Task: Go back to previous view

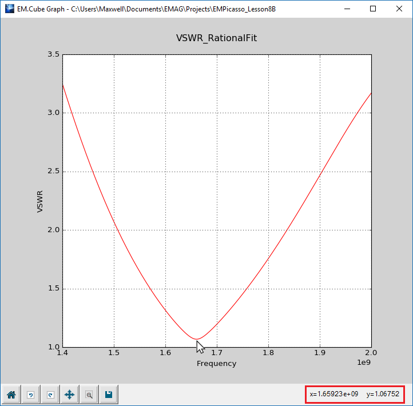Action: pos(31,395)
